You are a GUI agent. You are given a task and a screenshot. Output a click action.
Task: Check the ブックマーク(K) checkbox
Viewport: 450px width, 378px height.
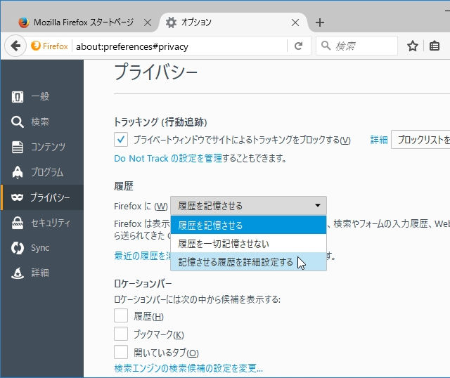pos(121,334)
